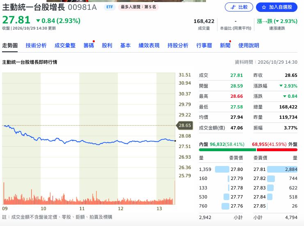Click the 成交金額 value 47.06

[237, 128]
